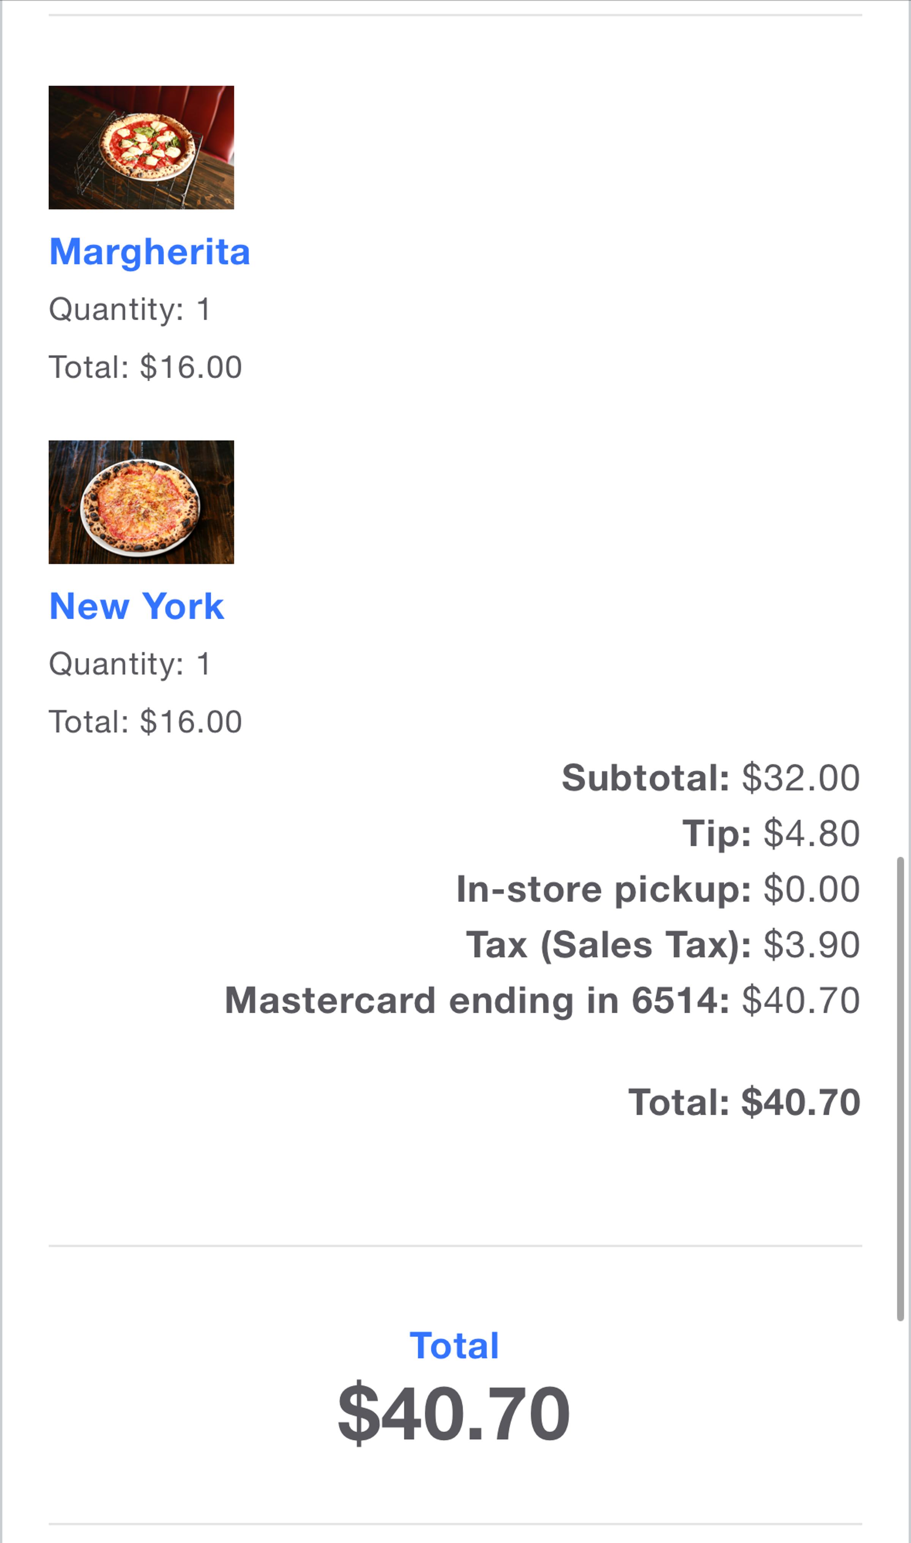Open the New York pizza photo
This screenshot has height=1543, width=911.
coord(141,502)
